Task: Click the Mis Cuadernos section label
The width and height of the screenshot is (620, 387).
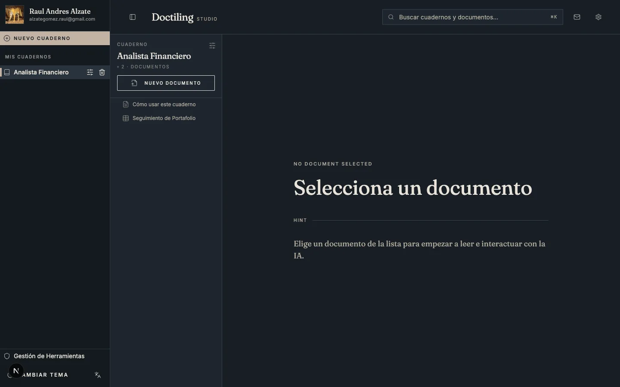Action: point(28,57)
